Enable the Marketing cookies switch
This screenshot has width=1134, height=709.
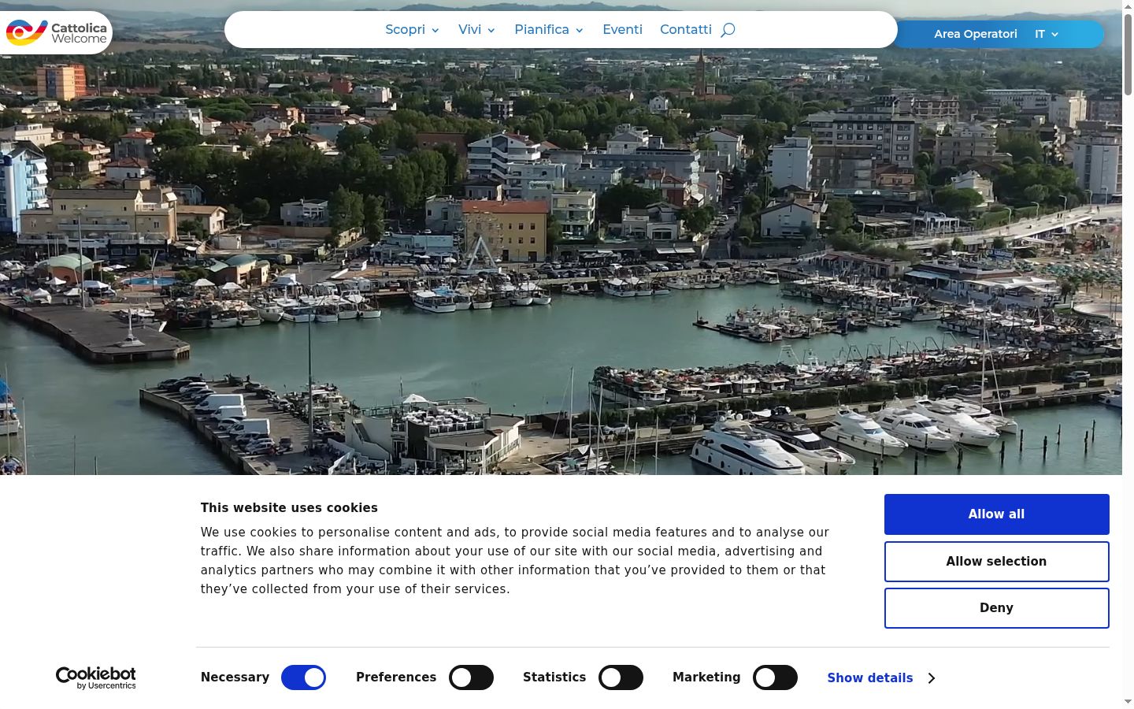tap(775, 677)
